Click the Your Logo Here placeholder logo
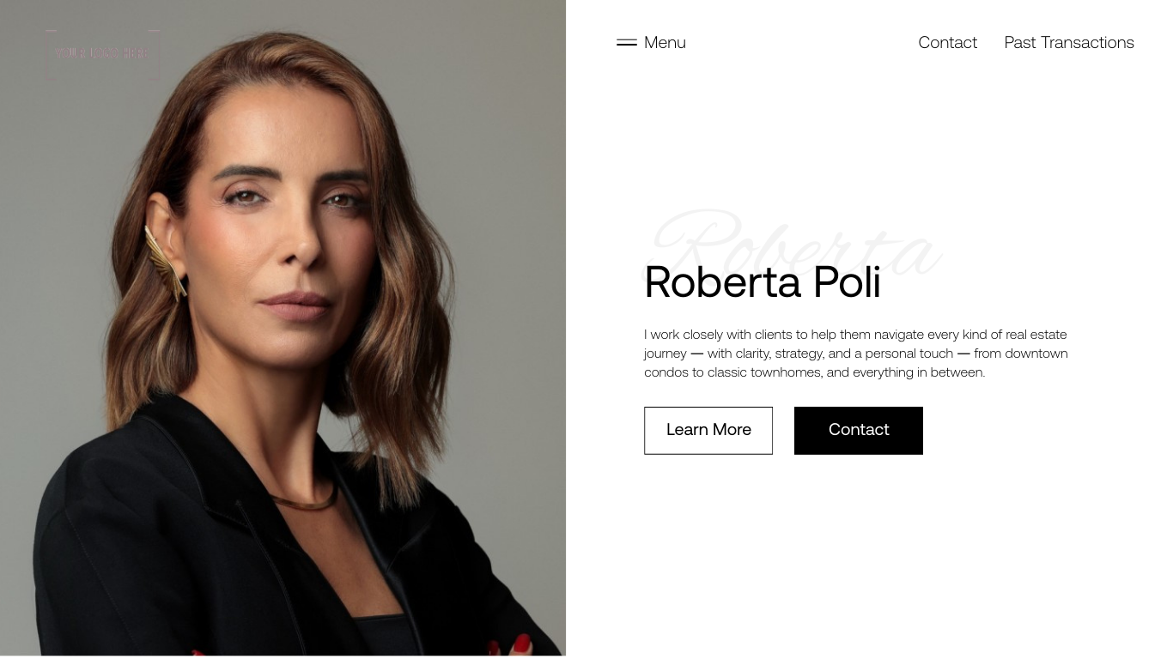 tap(103, 53)
